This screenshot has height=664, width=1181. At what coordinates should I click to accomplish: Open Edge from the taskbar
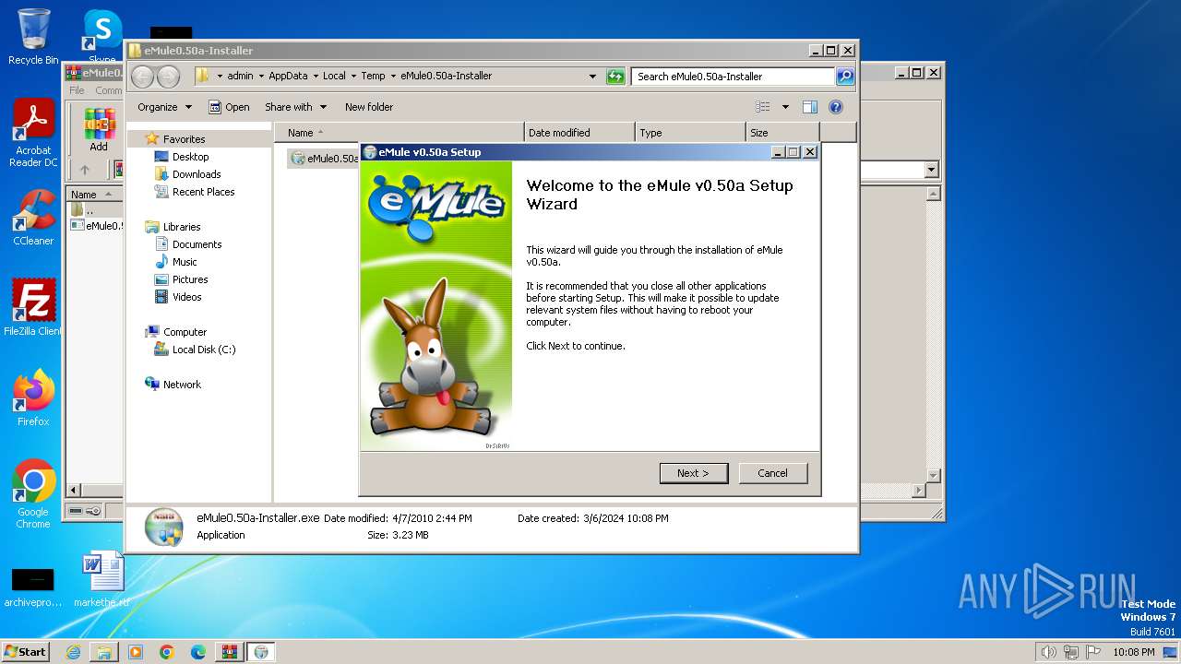[x=198, y=652]
